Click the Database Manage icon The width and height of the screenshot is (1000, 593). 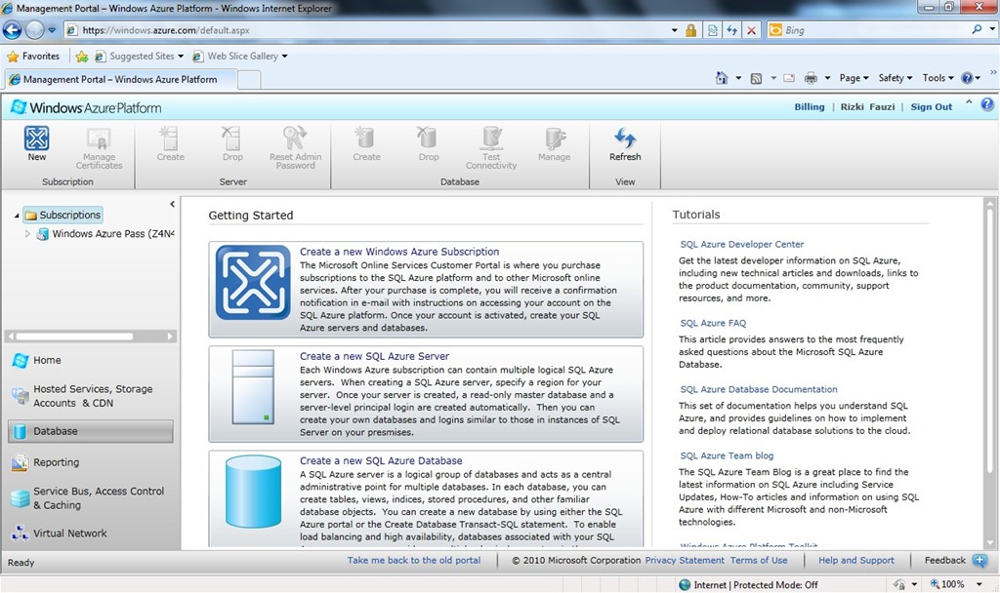tap(555, 138)
